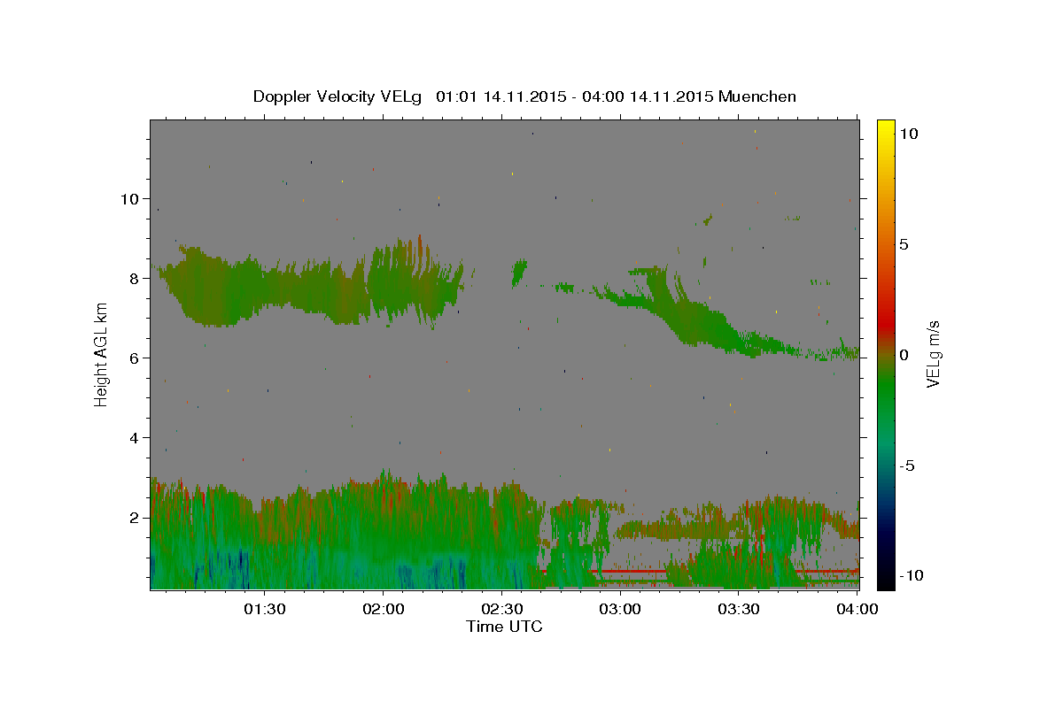Click the 03:00 time tick label
The height and width of the screenshot is (708, 1063).
620,610
